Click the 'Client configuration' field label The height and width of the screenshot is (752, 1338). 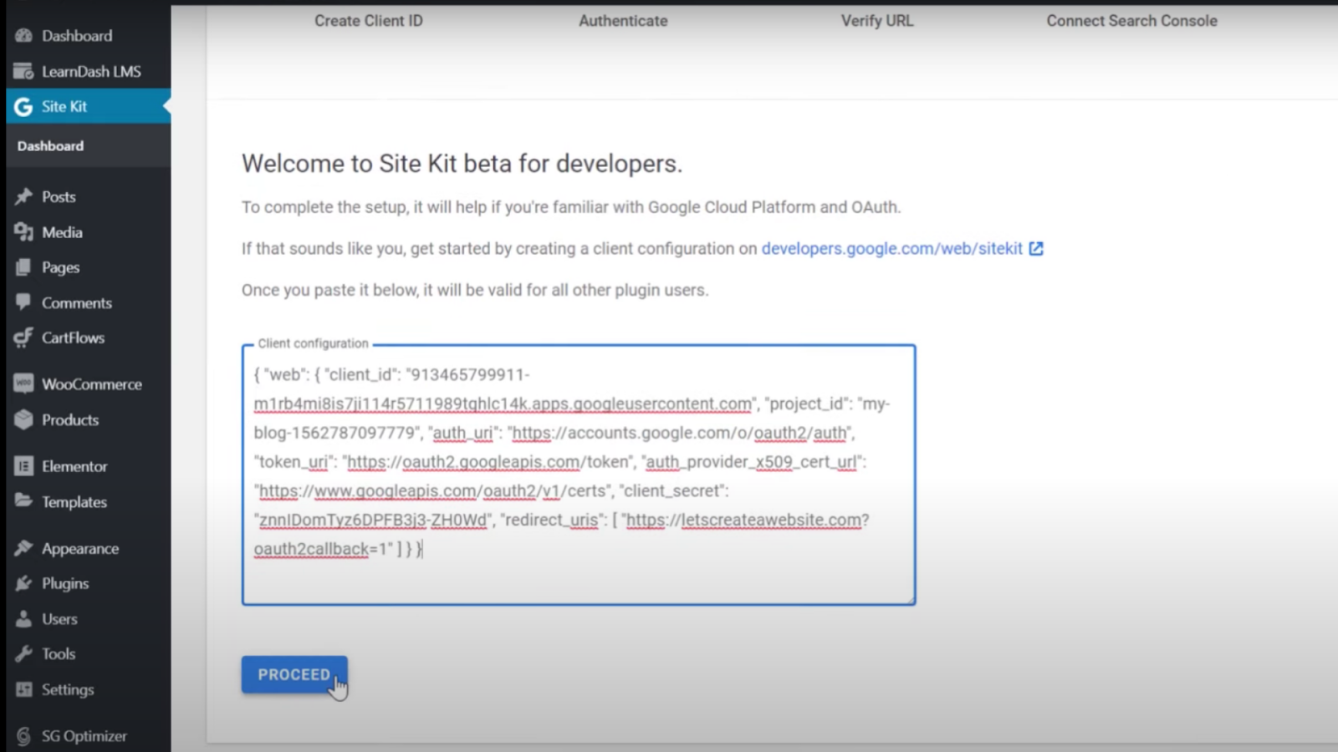click(x=313, y=343)
